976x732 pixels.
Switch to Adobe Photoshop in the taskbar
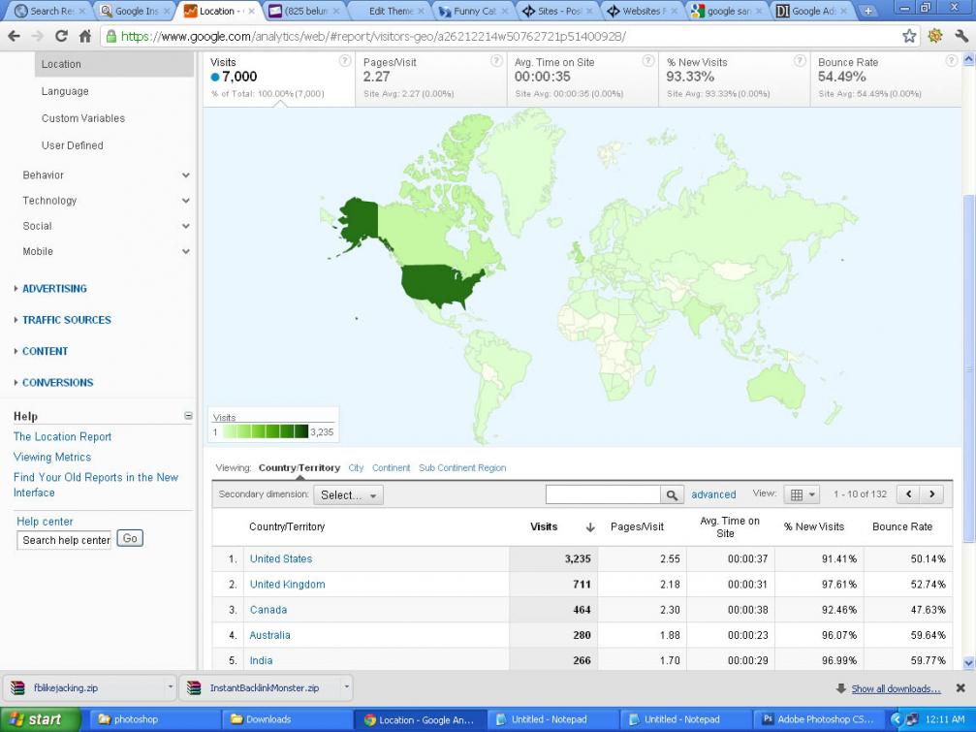(819, 719)
